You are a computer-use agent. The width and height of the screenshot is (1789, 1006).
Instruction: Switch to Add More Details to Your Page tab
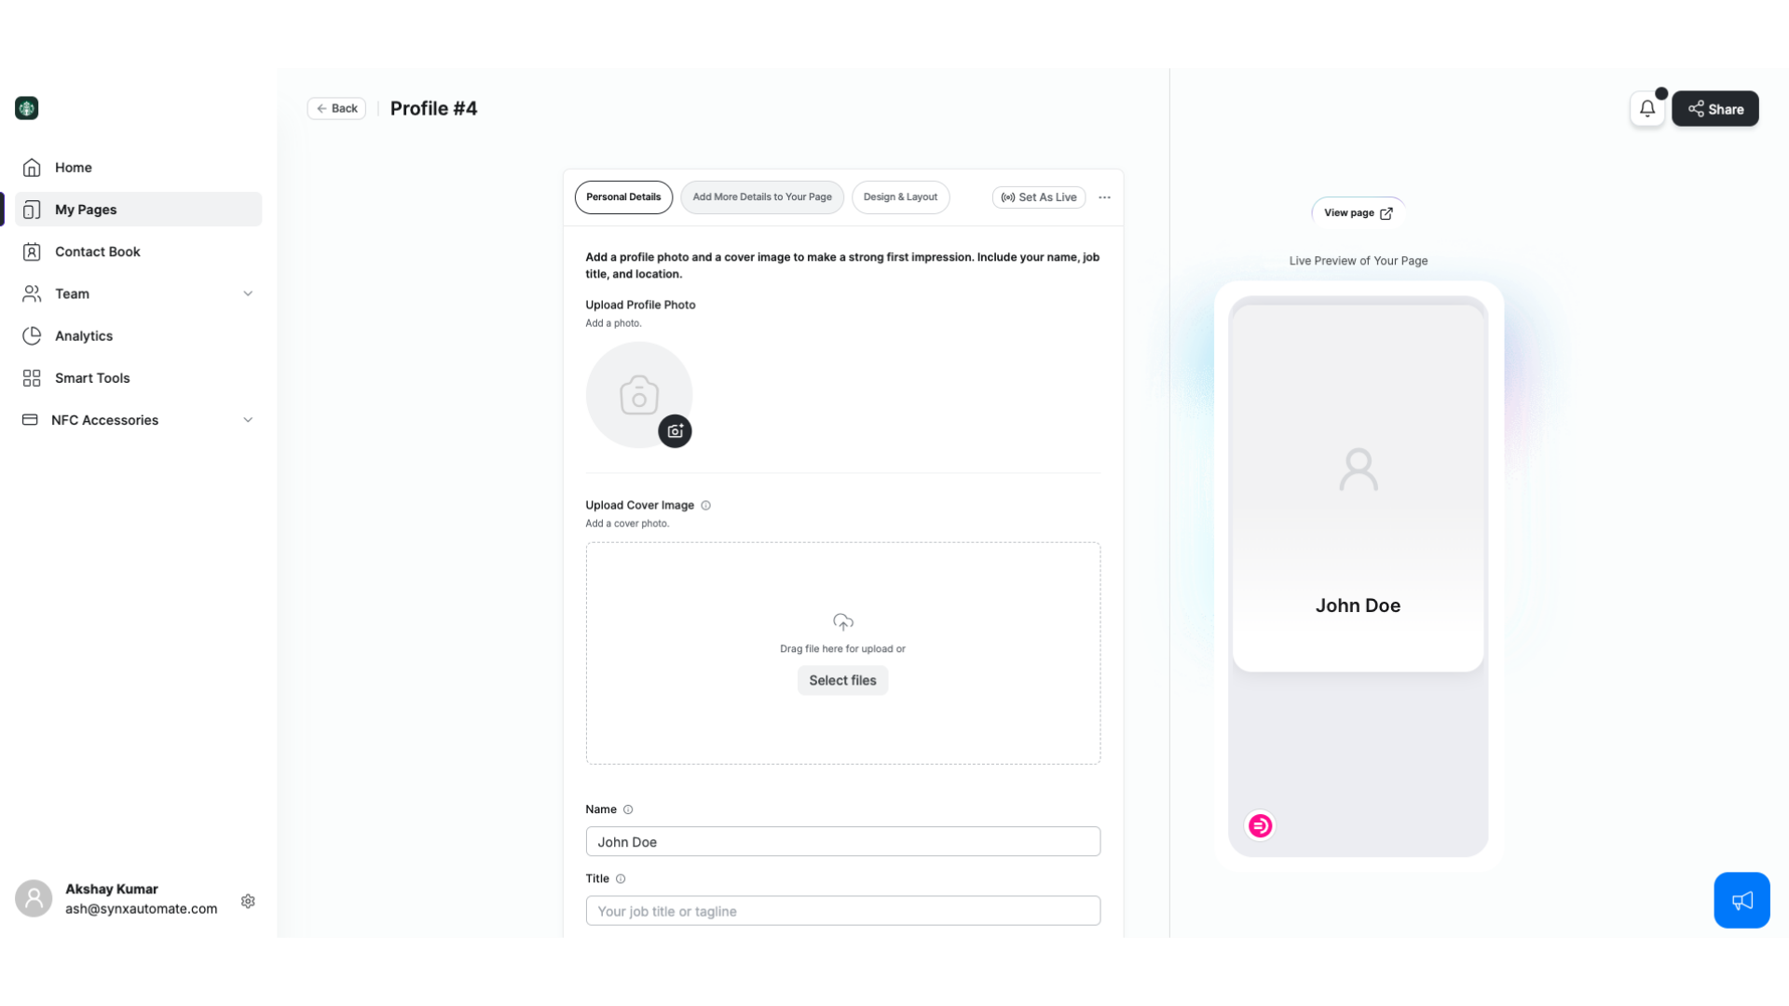762,197
